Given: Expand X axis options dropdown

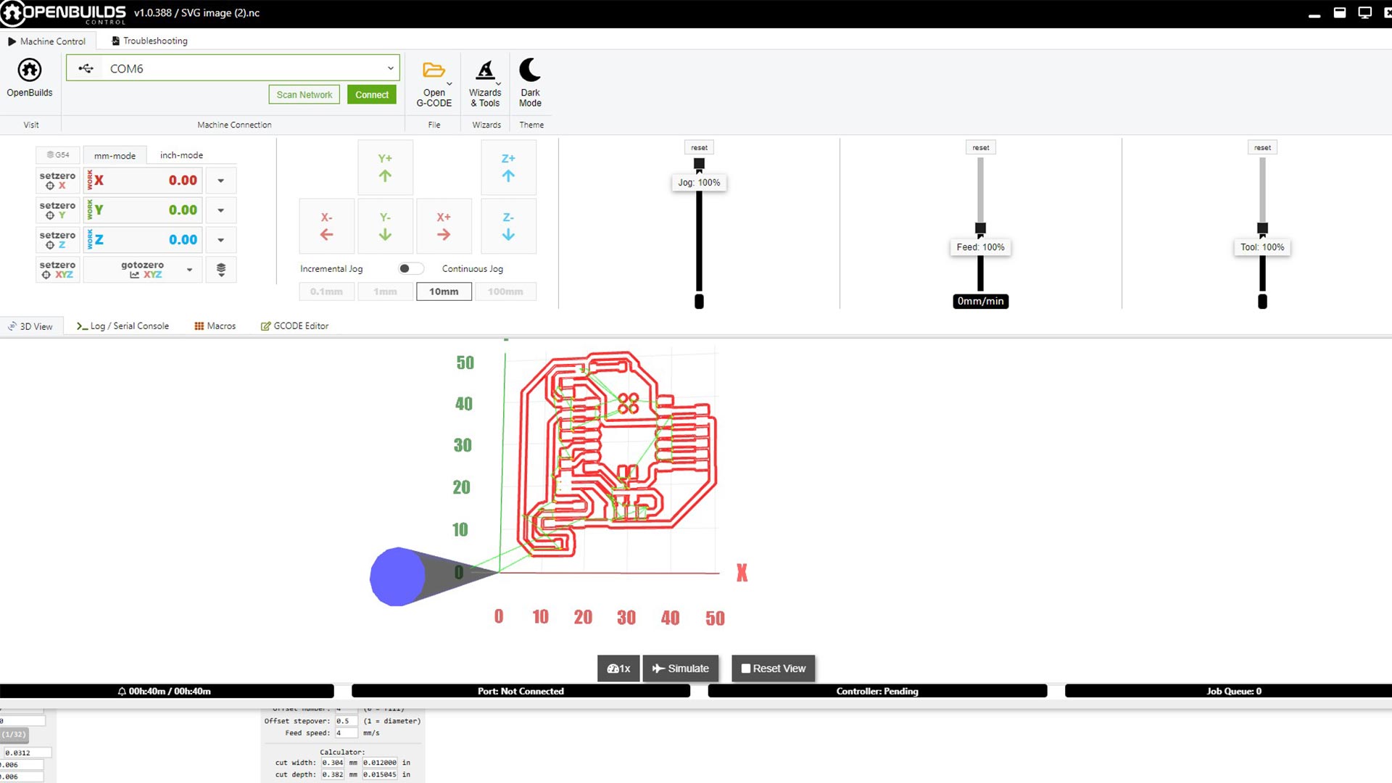Looking at the screenshot, I should [221, 181].
